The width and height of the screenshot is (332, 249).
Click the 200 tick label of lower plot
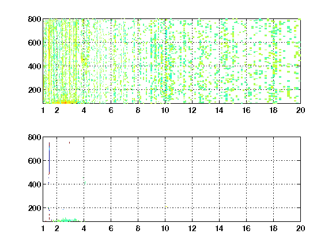[35, 208]
